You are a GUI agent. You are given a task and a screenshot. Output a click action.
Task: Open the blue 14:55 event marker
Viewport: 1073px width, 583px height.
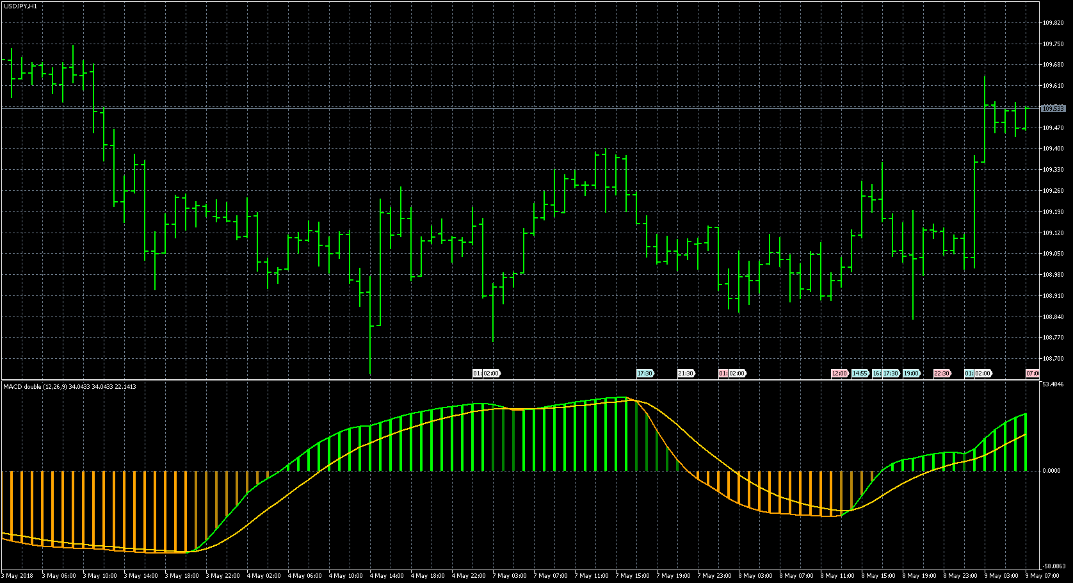tap(860, 373)
